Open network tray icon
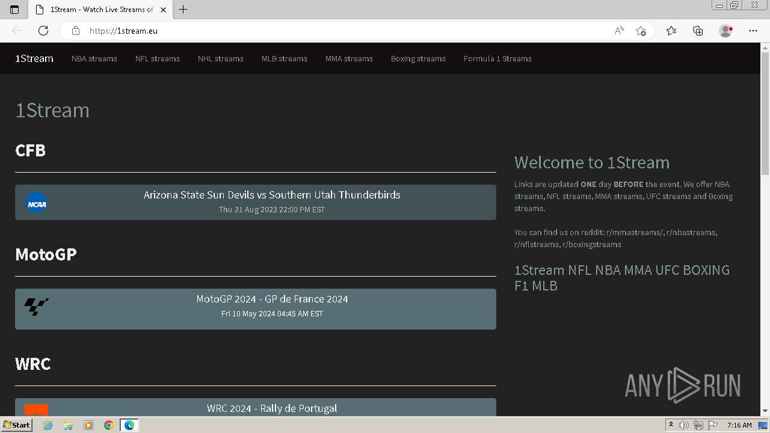This screenshot has width=770, height=433. (698, 425)
